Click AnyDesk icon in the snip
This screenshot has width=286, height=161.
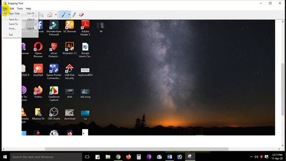[x=38, y=70]
